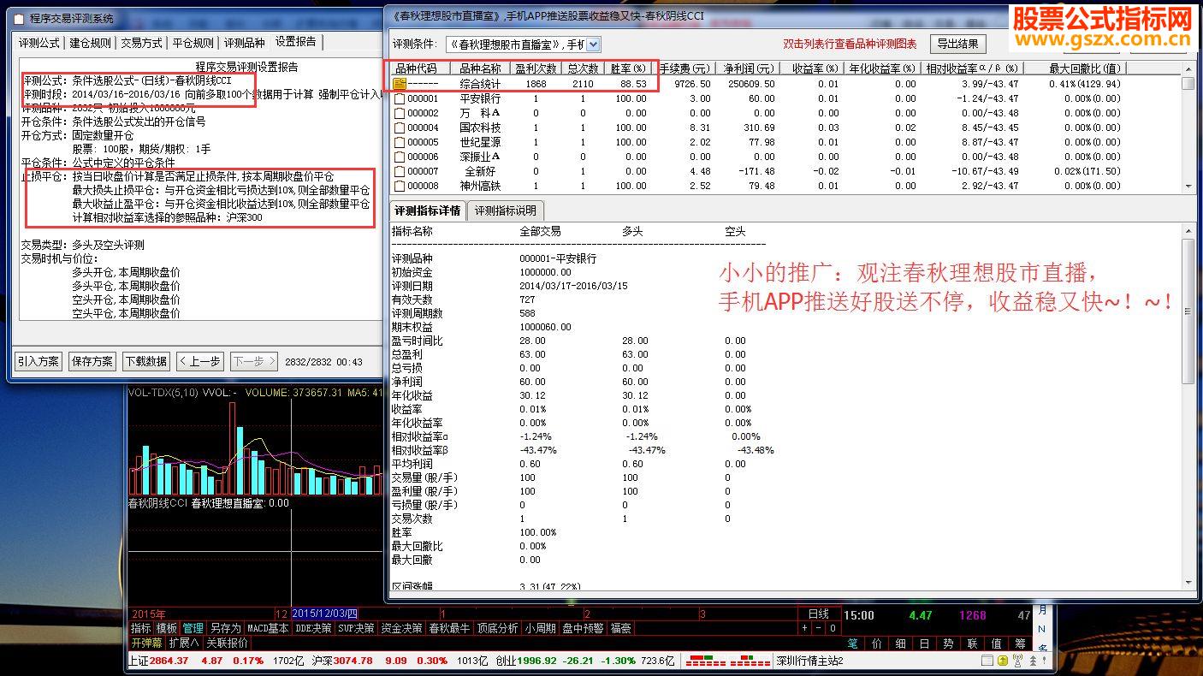Switch to the 设置报告 tab
This screenshot has height=676, width=1203.
pyautogui.click(x=296, y=41)
